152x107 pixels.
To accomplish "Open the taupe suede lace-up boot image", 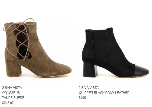I will pyautogui.click(x=37, y=48).
